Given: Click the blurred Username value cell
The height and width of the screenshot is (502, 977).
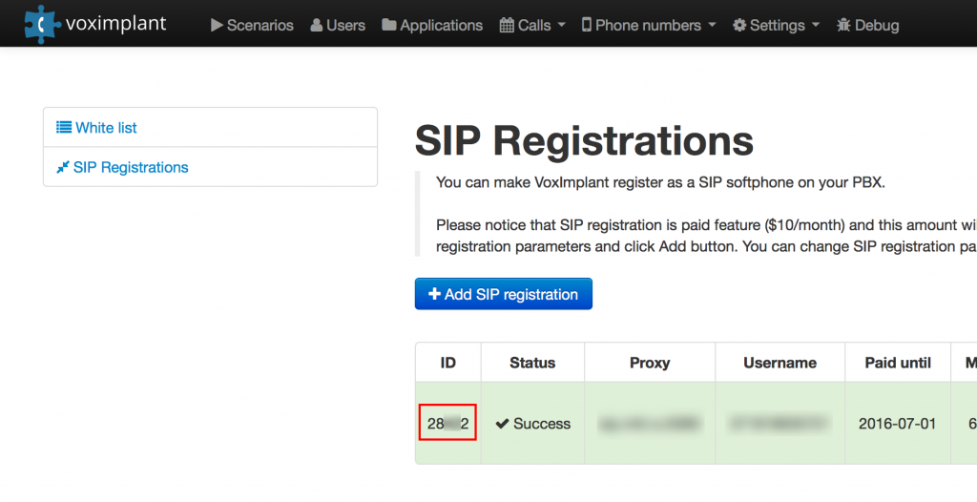Looking at the screenshot, I should click(x=780, y=424).
